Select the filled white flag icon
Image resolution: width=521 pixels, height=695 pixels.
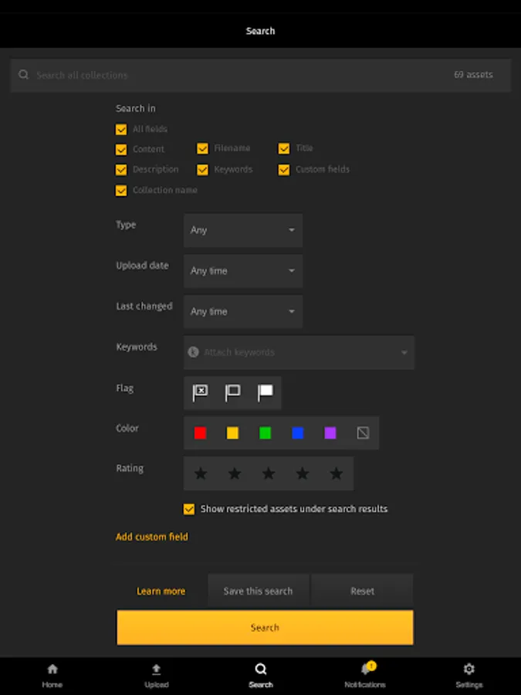266,393
